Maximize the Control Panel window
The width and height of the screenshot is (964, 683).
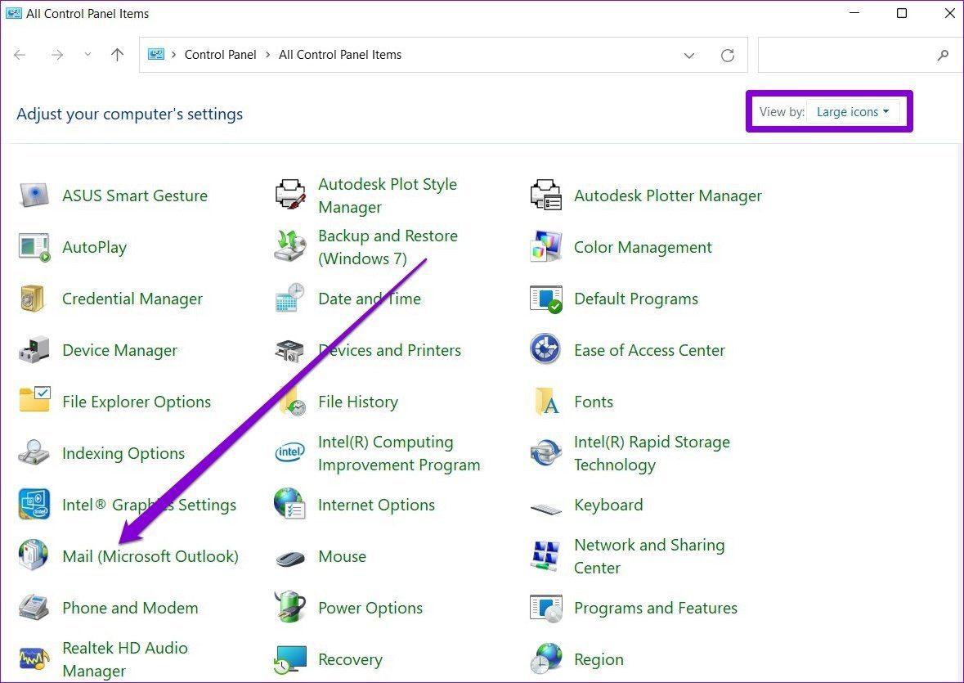pyautogui.click(x=901, y=13)
